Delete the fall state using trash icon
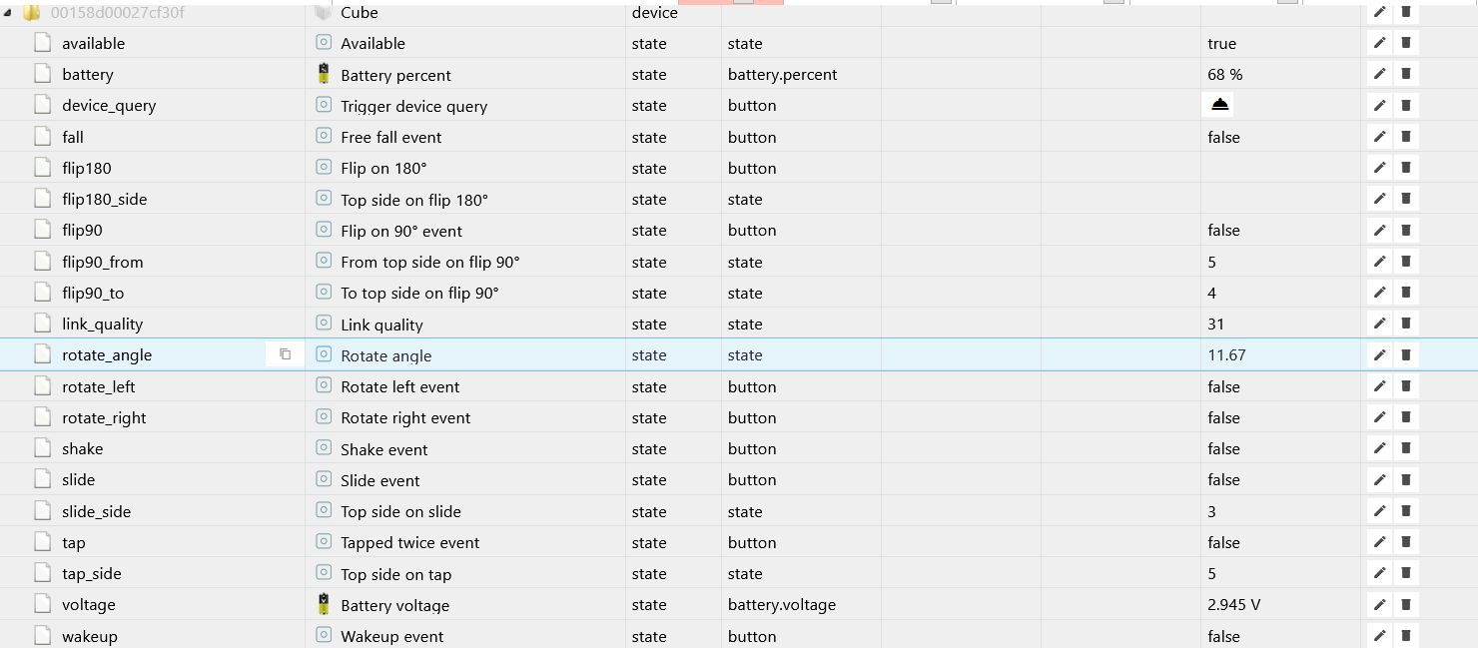1478x648 pixels. [x=1405, y=137]
